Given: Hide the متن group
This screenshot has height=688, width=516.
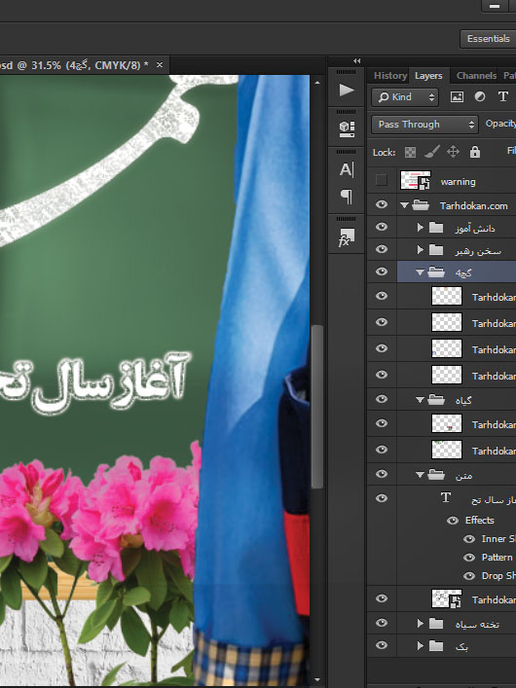Looking at the screenshot, I should (382, 474).
